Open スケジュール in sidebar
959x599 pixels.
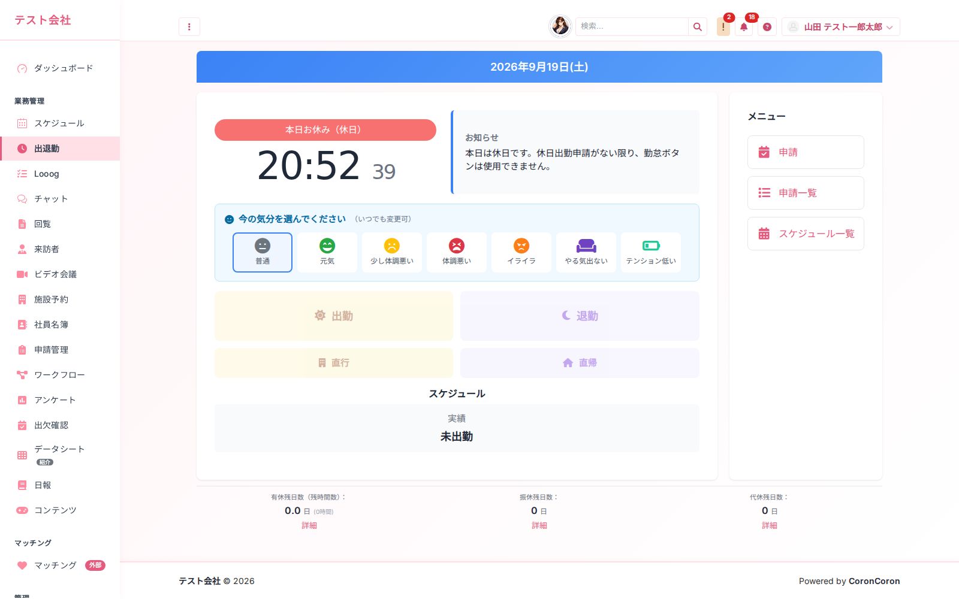coord(60,123)
